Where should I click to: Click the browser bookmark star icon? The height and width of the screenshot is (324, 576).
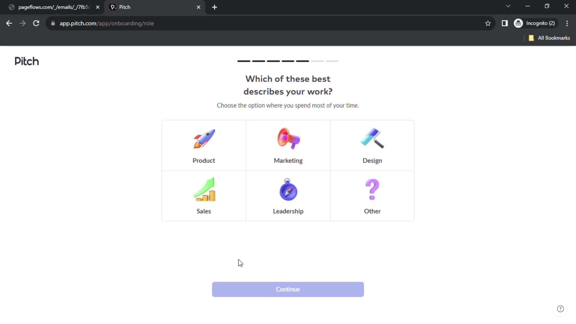488,23
